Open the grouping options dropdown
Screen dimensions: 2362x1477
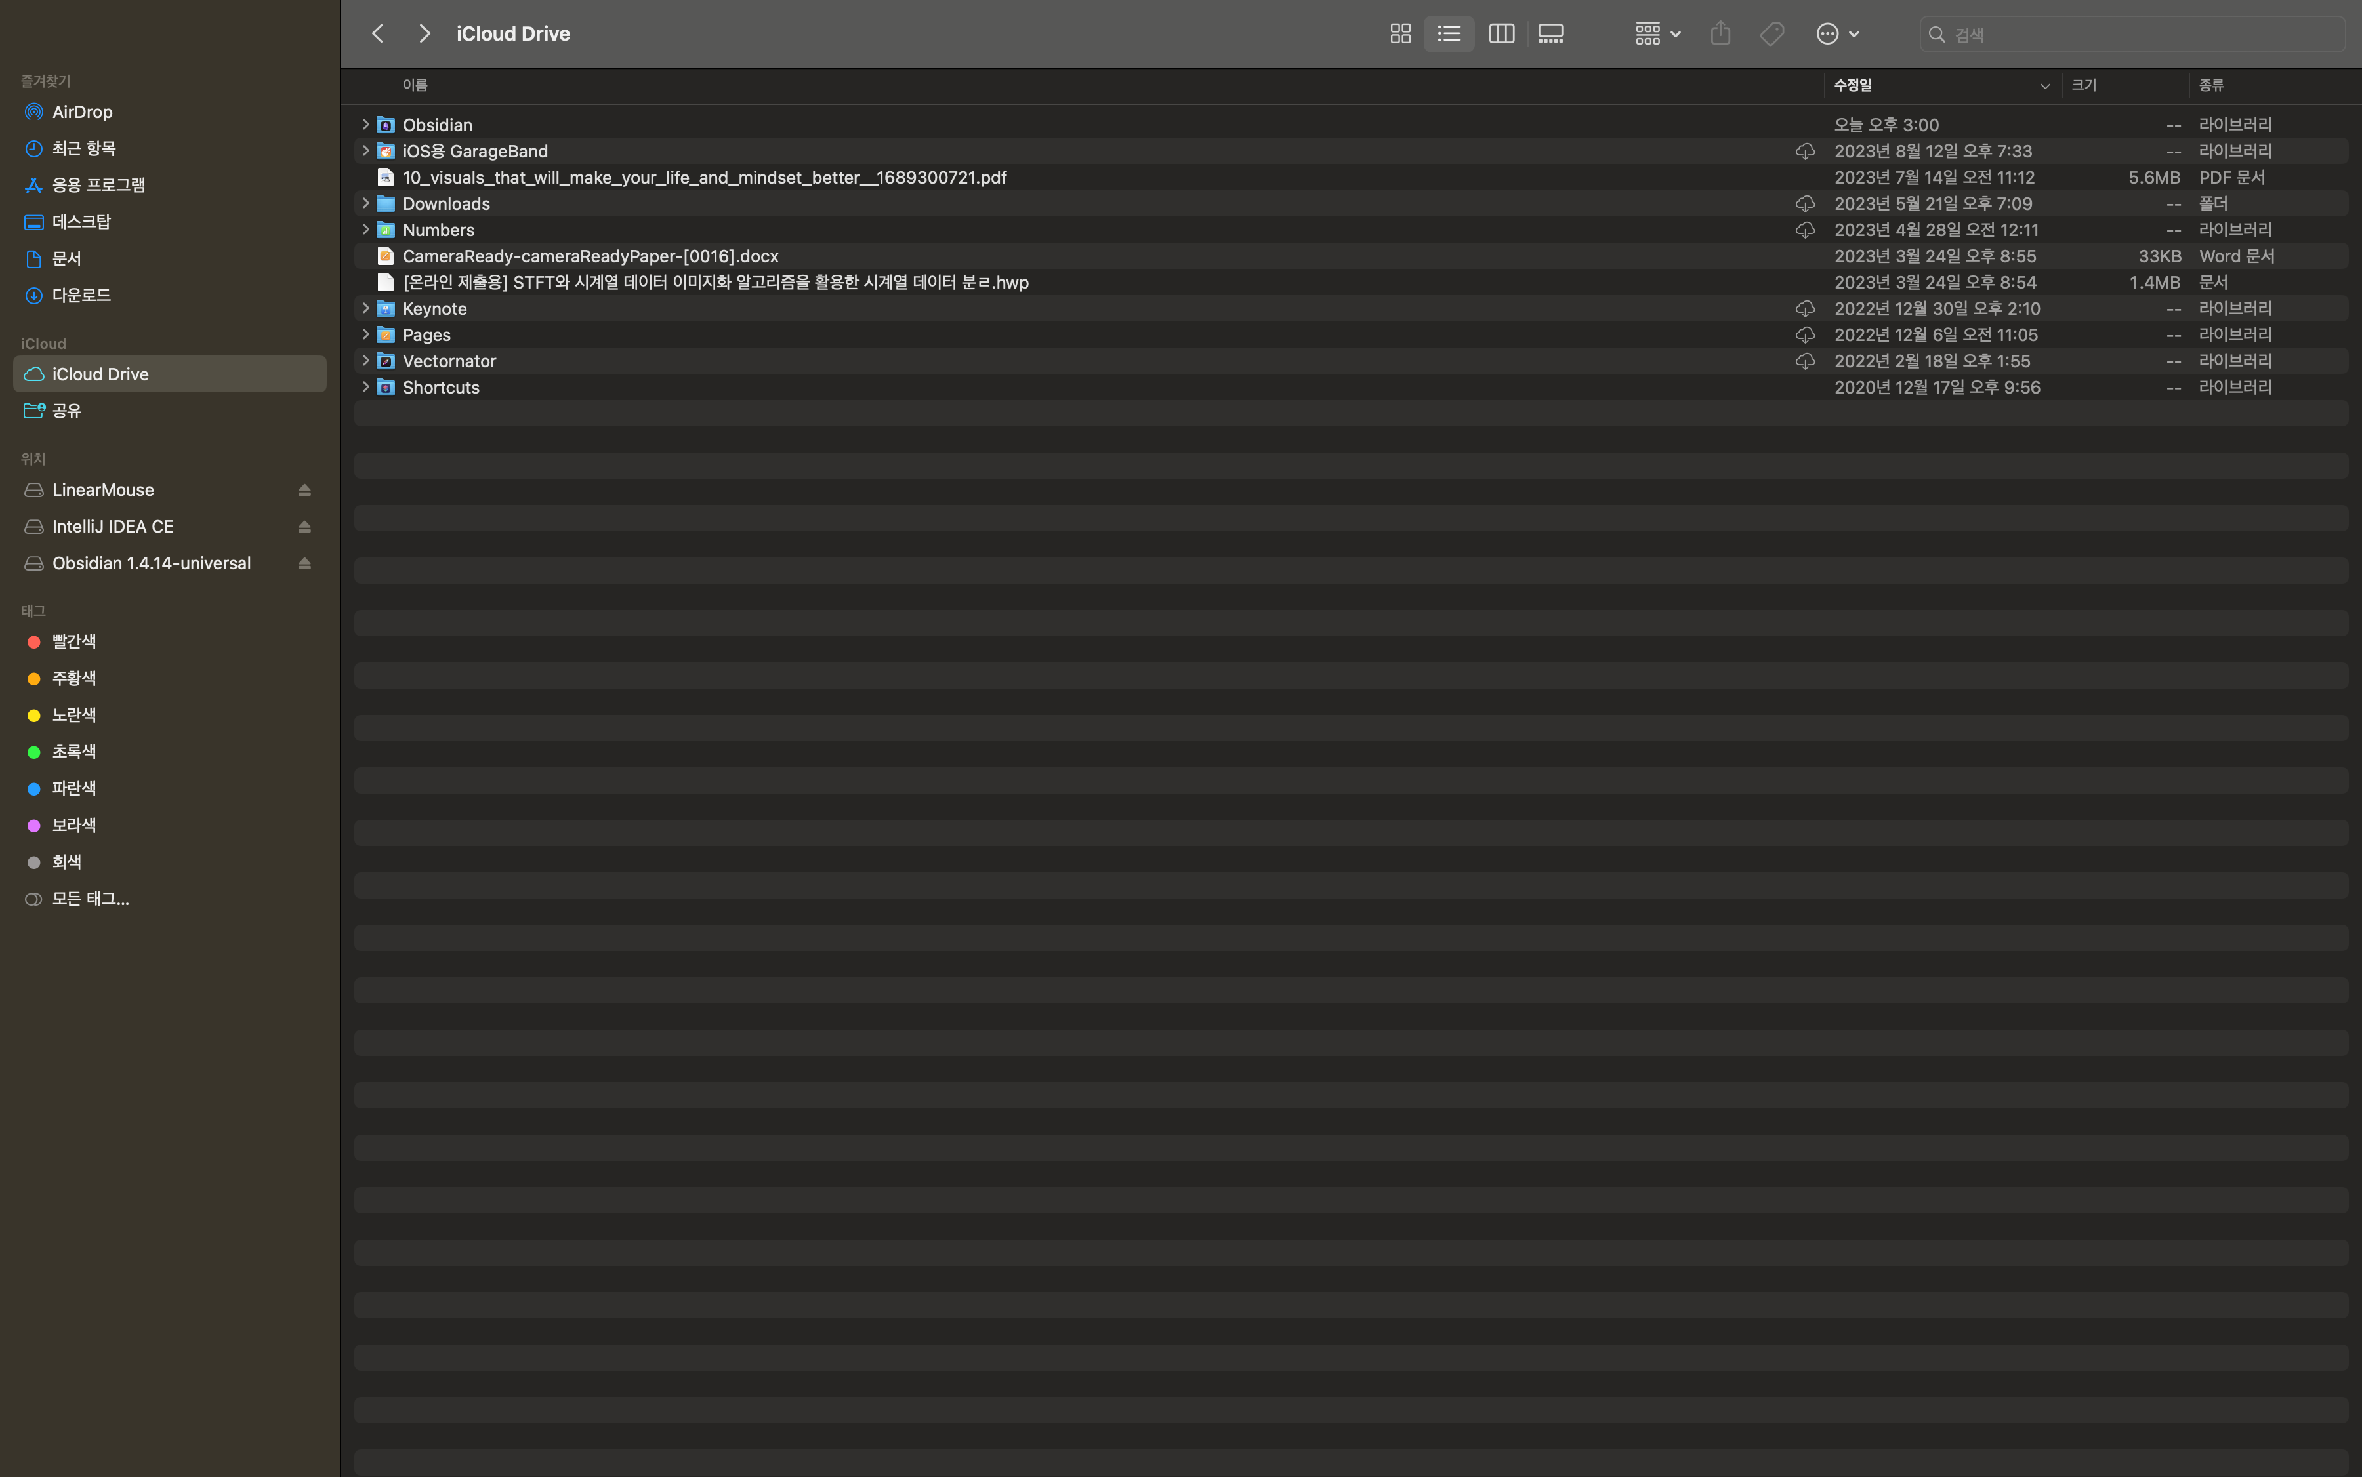(1657, 34)
